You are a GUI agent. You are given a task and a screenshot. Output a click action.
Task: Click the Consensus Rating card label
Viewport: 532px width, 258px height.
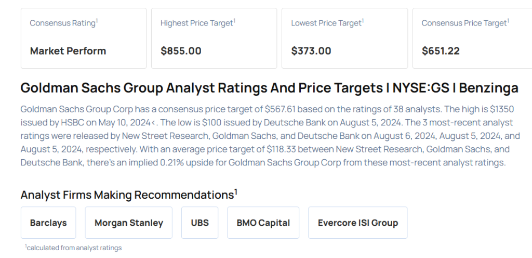click(62, 23)
